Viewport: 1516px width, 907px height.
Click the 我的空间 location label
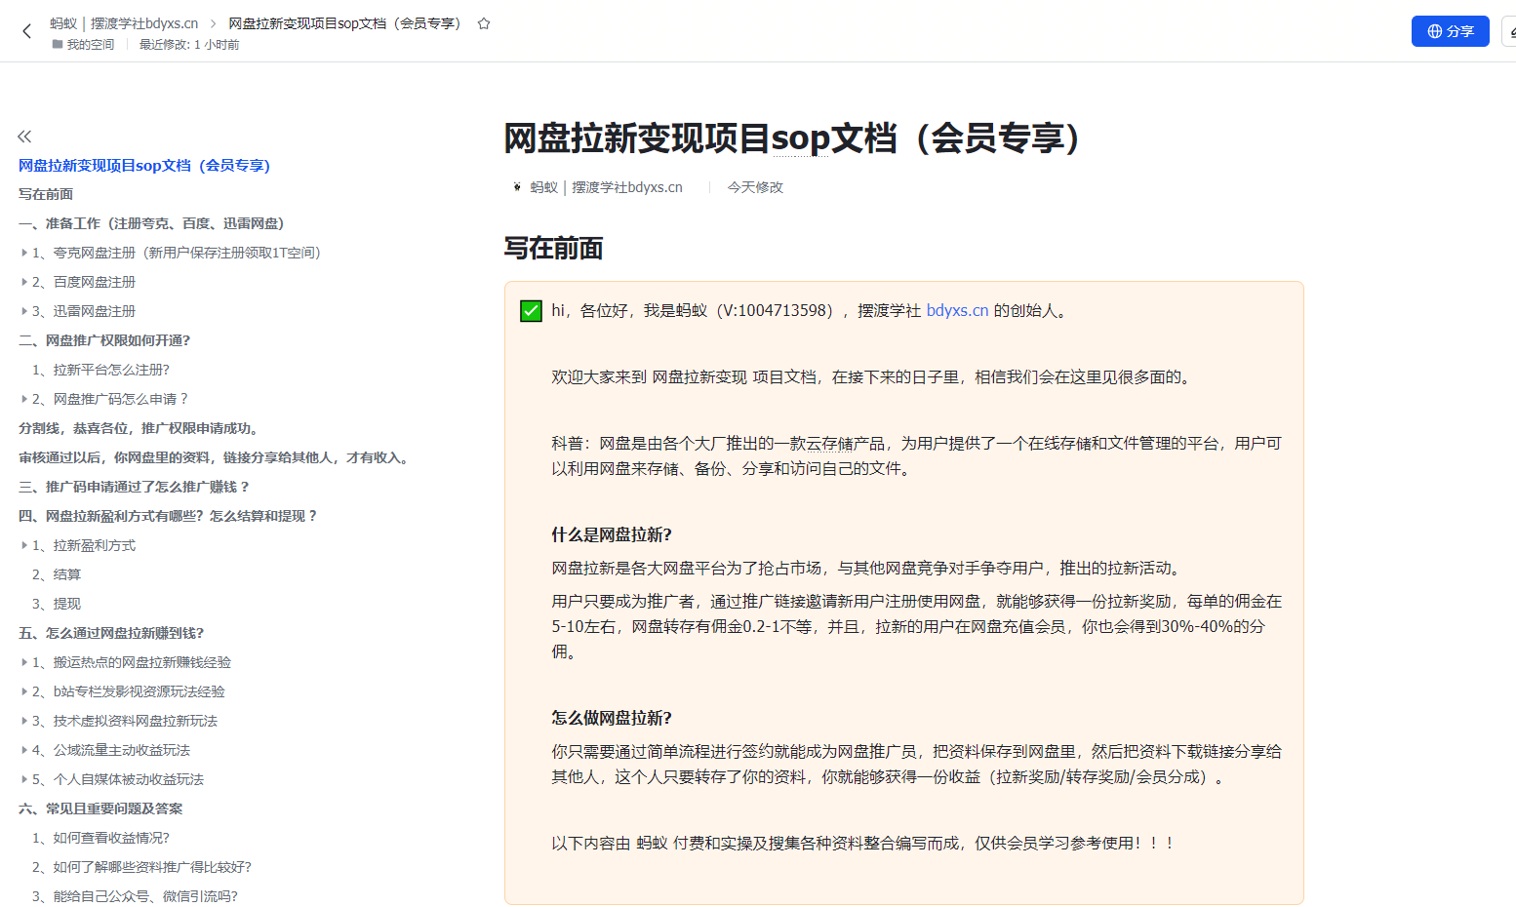point(90,45)
